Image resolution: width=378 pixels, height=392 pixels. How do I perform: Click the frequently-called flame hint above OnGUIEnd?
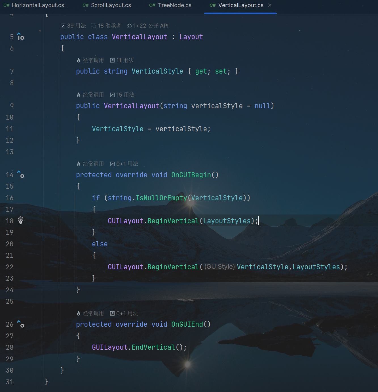tap(90, 314)
